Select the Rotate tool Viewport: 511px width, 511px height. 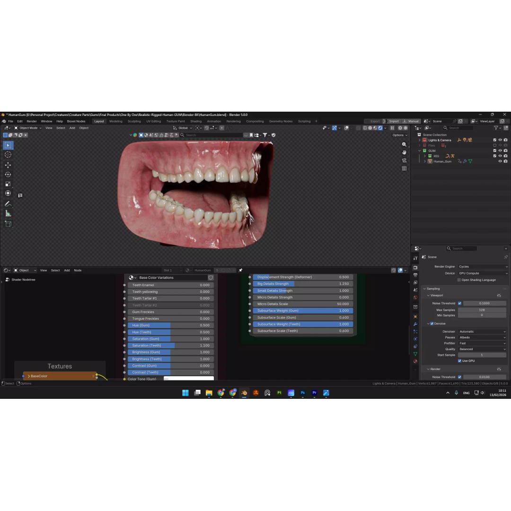8,175
